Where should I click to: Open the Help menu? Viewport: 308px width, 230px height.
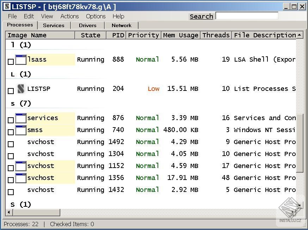point(118,16)
